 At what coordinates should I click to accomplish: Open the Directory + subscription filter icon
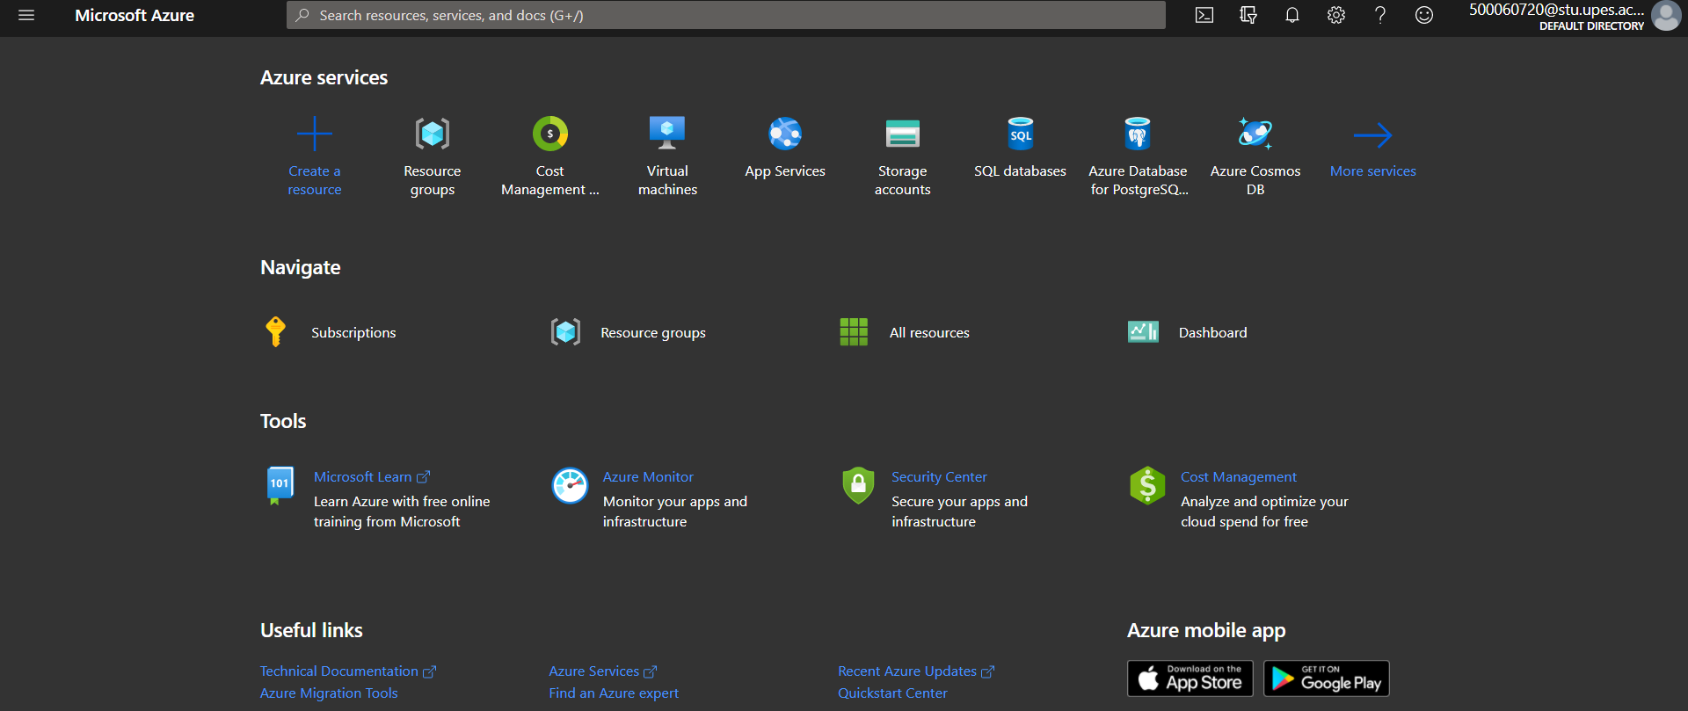[1248, 15]
